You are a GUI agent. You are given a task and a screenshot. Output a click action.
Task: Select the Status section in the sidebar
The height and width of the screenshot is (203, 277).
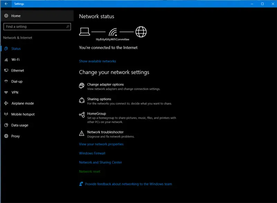point(16,49)
